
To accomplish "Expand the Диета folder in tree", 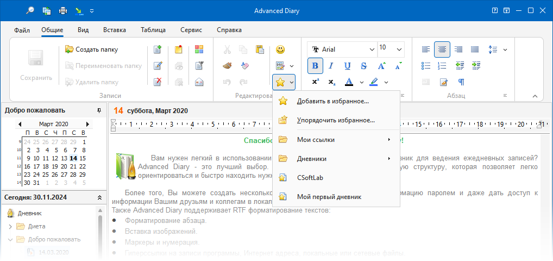I will point(10,226).
